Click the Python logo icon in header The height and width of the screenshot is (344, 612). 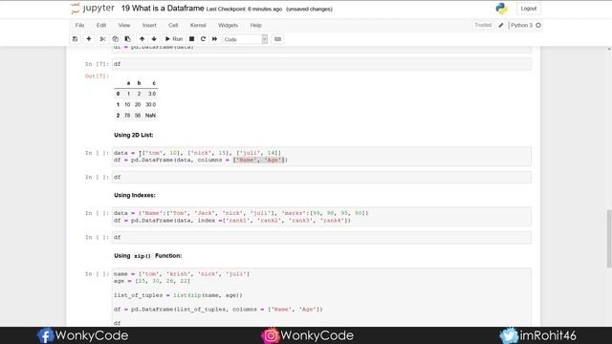(501, 9)
